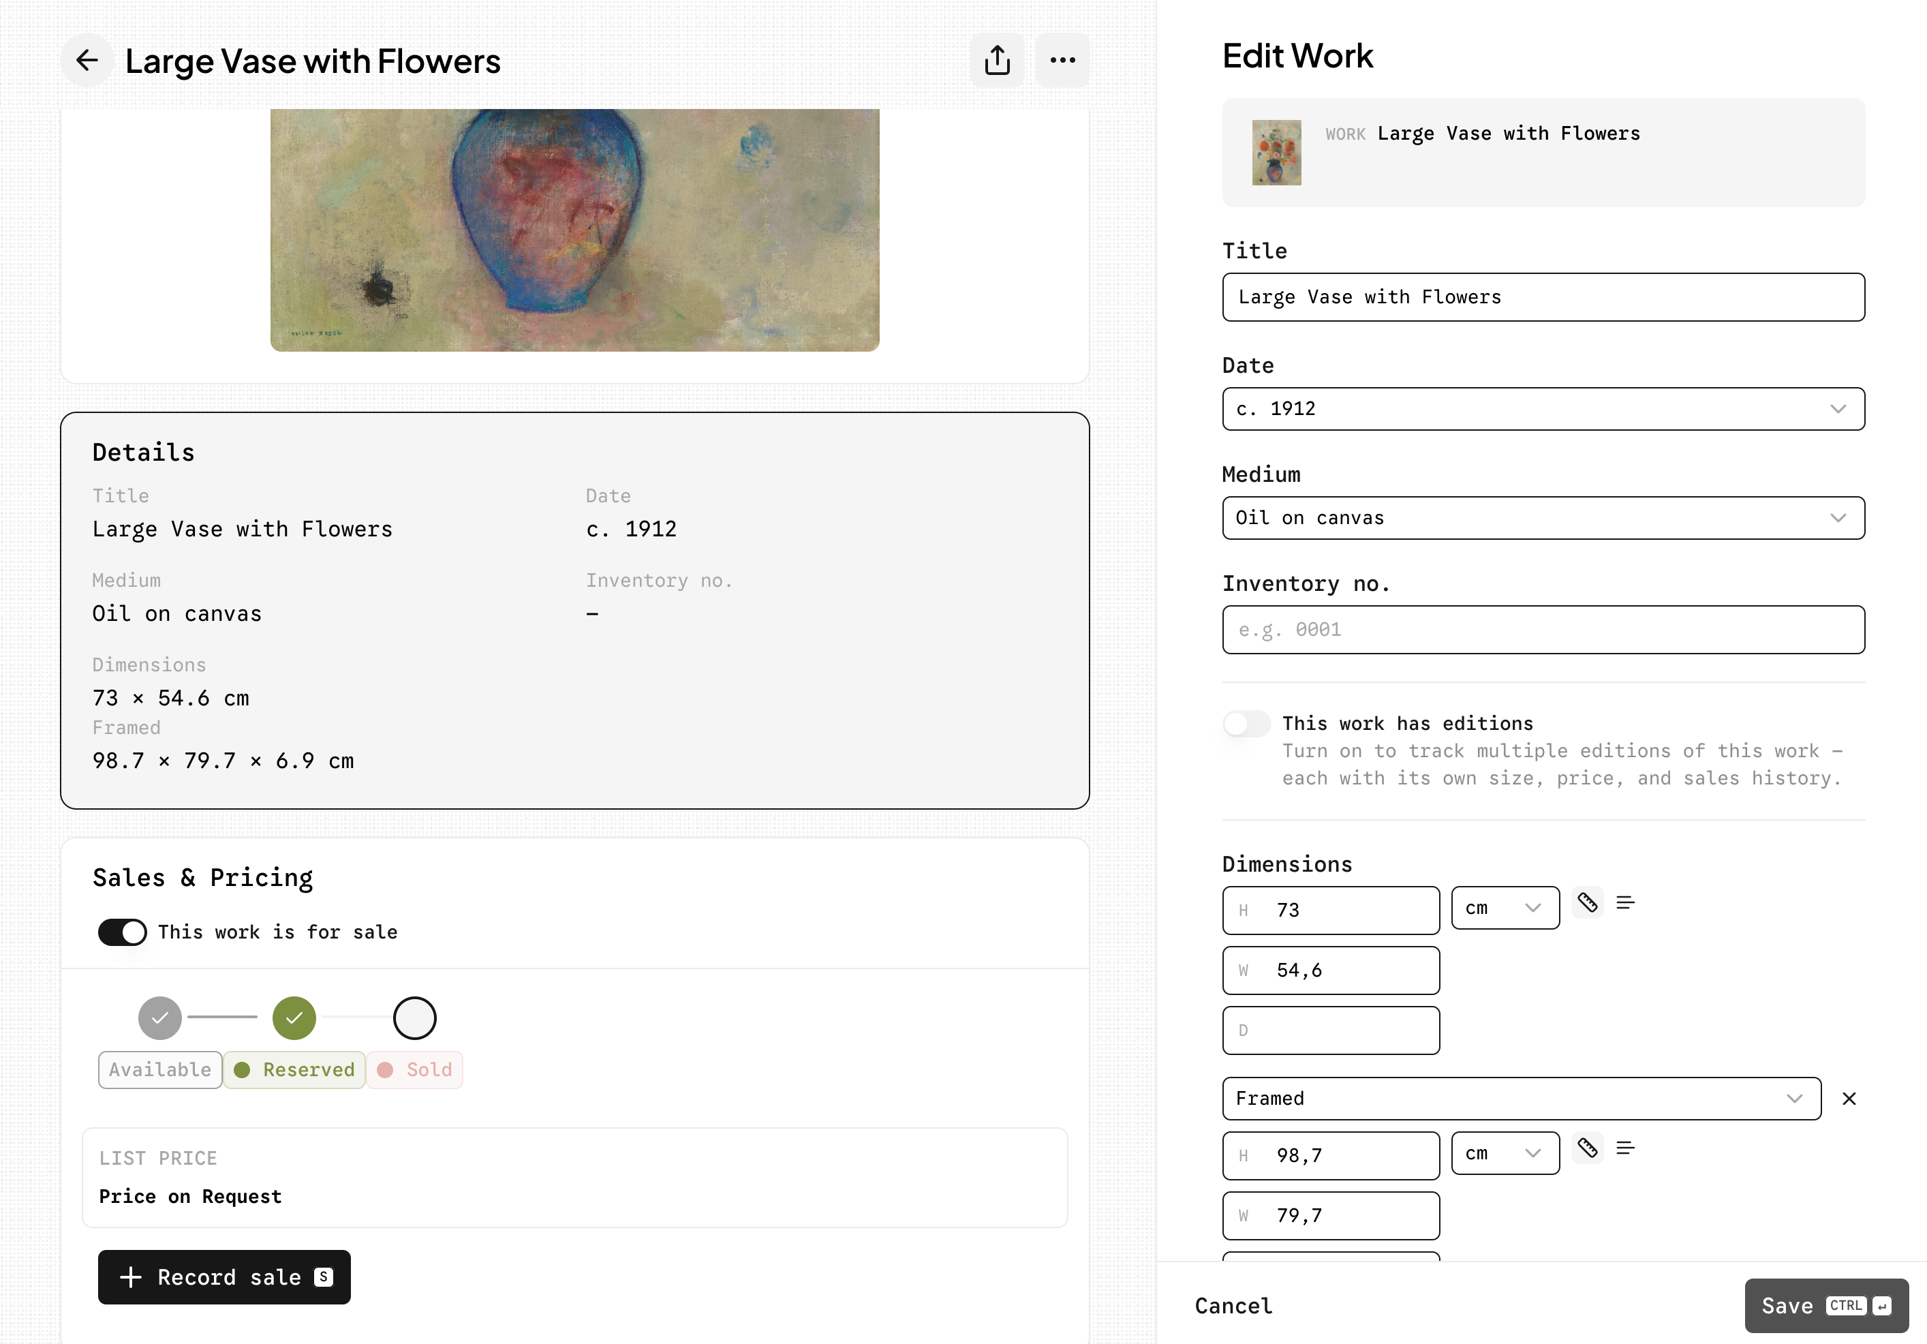This screenshot has height=1344, width=1927.
Task: Click the 'Large Vase with Flowers' page title
Action: tap(312, 61)
